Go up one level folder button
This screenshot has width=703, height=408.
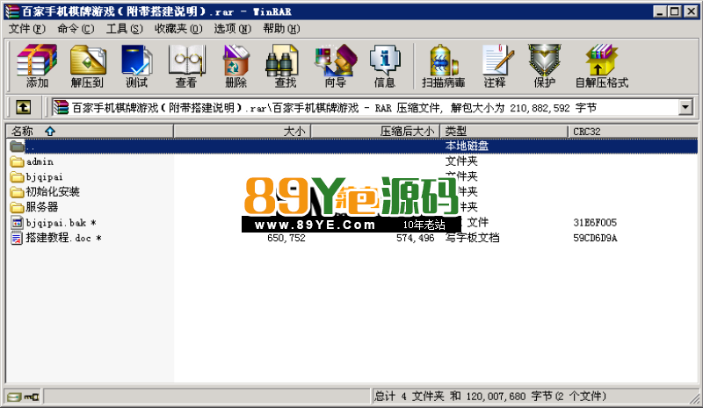coord(24,107)
